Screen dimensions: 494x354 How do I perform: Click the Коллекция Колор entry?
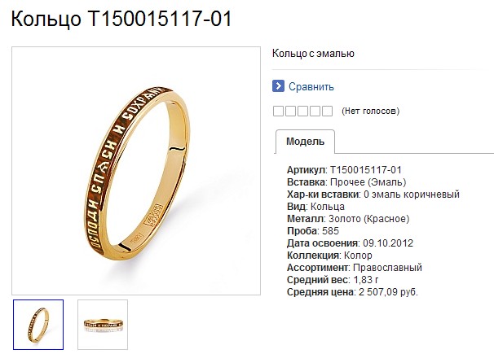(329, 256)
